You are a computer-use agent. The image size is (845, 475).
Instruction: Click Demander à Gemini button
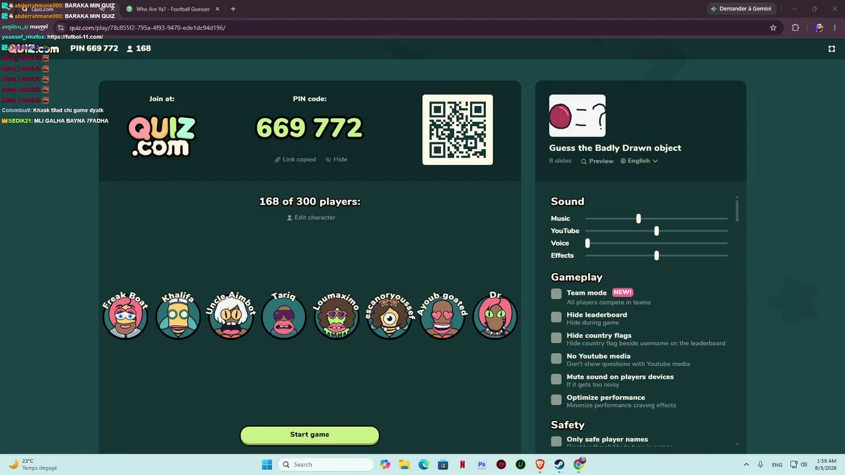[x=740, y=9]
